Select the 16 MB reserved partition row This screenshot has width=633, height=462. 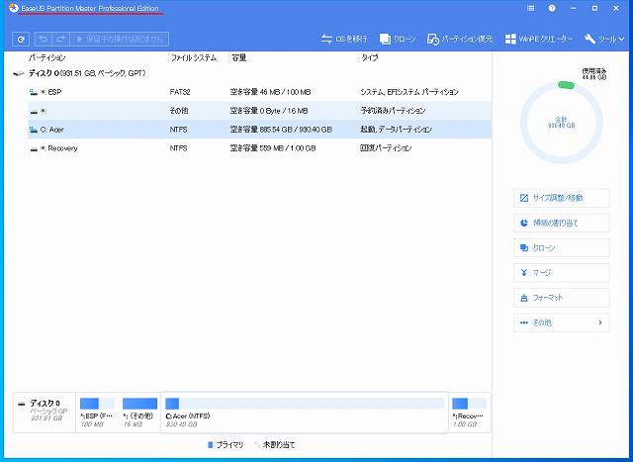[259, 111]
